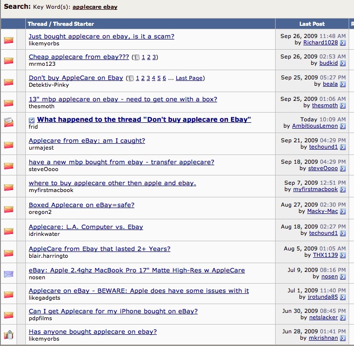This screenshot has height=346, width=354.
Task: Go to last post arrow by budkid
Action: [x=343, y=63]
